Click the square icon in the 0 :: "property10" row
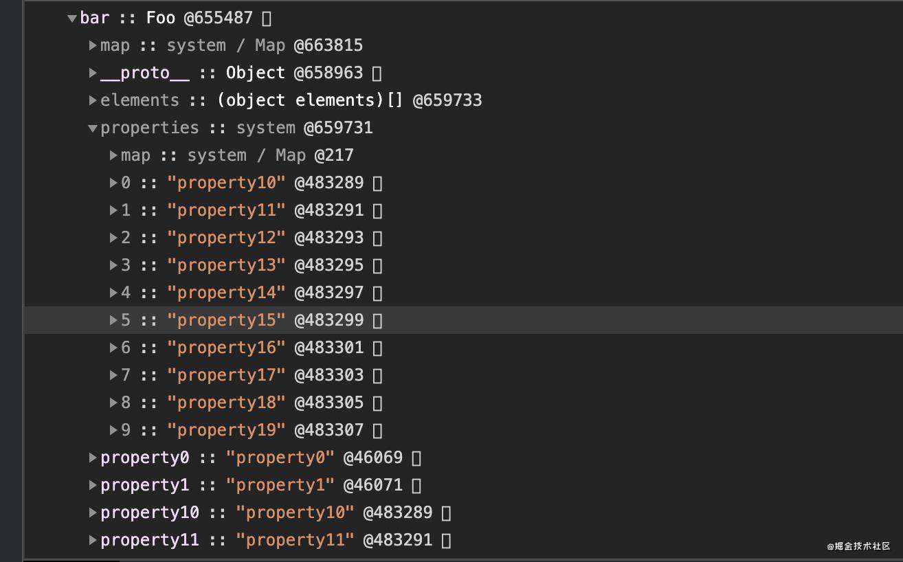Image resolution: width=903 pixels, height=562 pixels. (377, 183)
